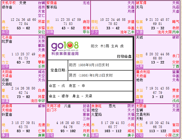The width and height of the screenshot is (182, 139).
Task: Click the 子女 palace tag
Action: (95, 32)
